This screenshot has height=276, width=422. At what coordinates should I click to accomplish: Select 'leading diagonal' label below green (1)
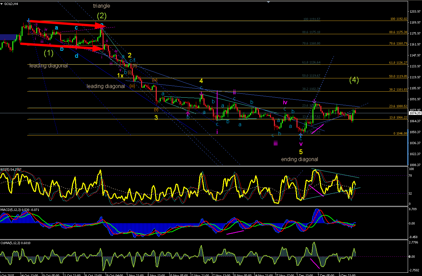pos(48,66)
